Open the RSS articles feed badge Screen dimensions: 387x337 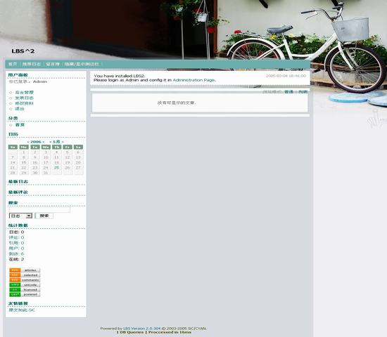[x=25, y=270]
